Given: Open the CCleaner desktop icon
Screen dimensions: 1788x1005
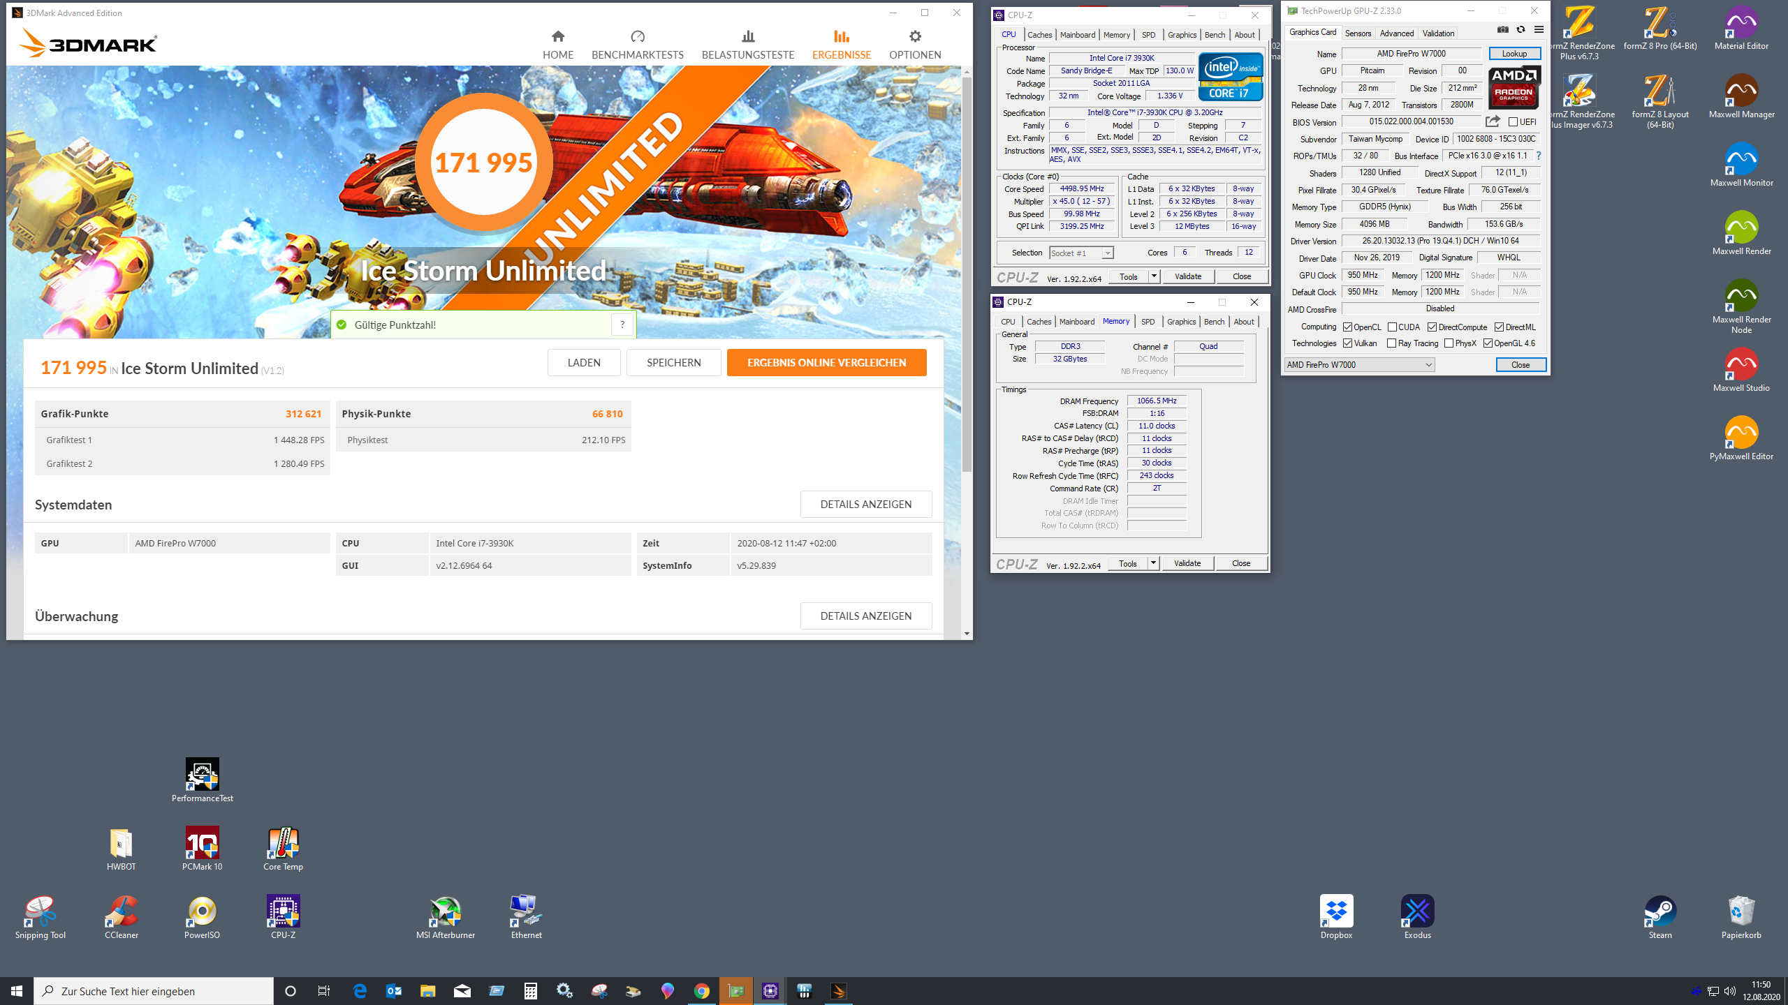Looking at the screenshot, I should pos(122,918).
